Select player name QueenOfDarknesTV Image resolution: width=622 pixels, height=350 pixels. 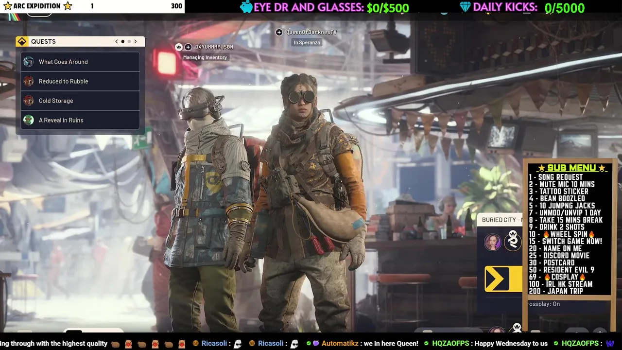click(x=311, y=32)
